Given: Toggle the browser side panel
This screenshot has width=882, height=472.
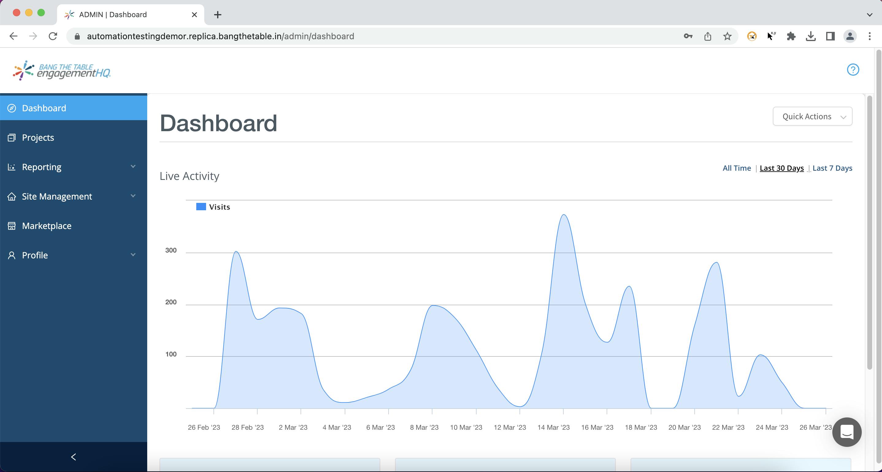Looking at the screenshot, I should [x=830, y=36].
